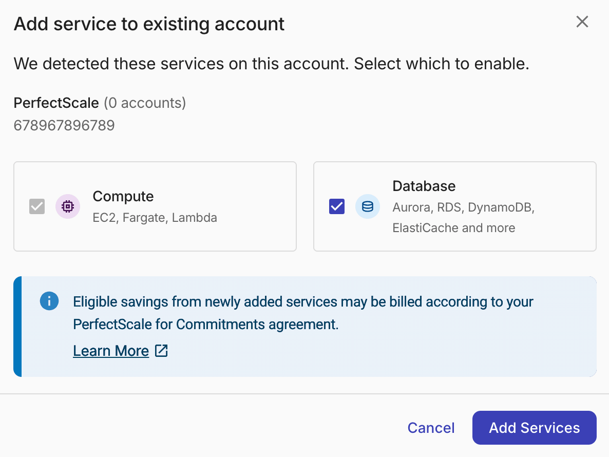This screenshot has height=457, width=609.
Task: Select the Database card title
Action: click(424, 186)
